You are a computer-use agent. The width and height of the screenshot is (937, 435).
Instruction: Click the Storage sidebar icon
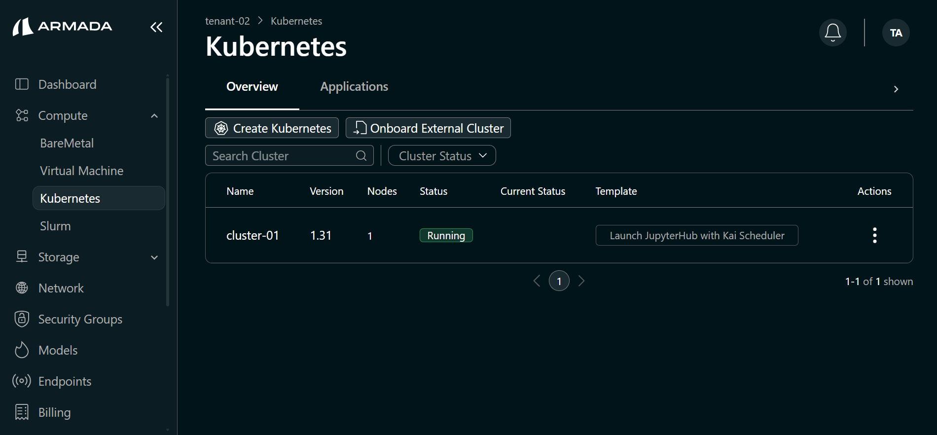click(x=22, y=256)
